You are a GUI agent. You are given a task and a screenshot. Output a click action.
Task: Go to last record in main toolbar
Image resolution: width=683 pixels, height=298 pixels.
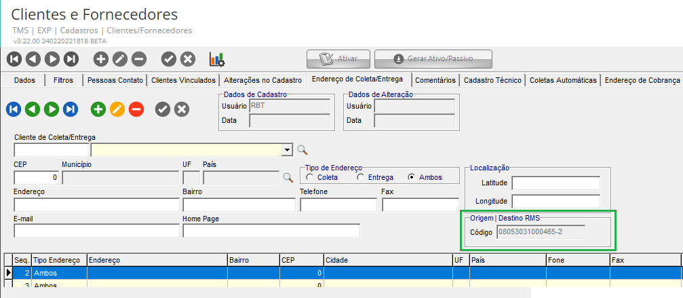click(71, 59)
